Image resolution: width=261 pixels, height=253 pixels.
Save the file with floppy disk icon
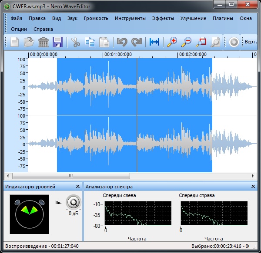(58, 42)
